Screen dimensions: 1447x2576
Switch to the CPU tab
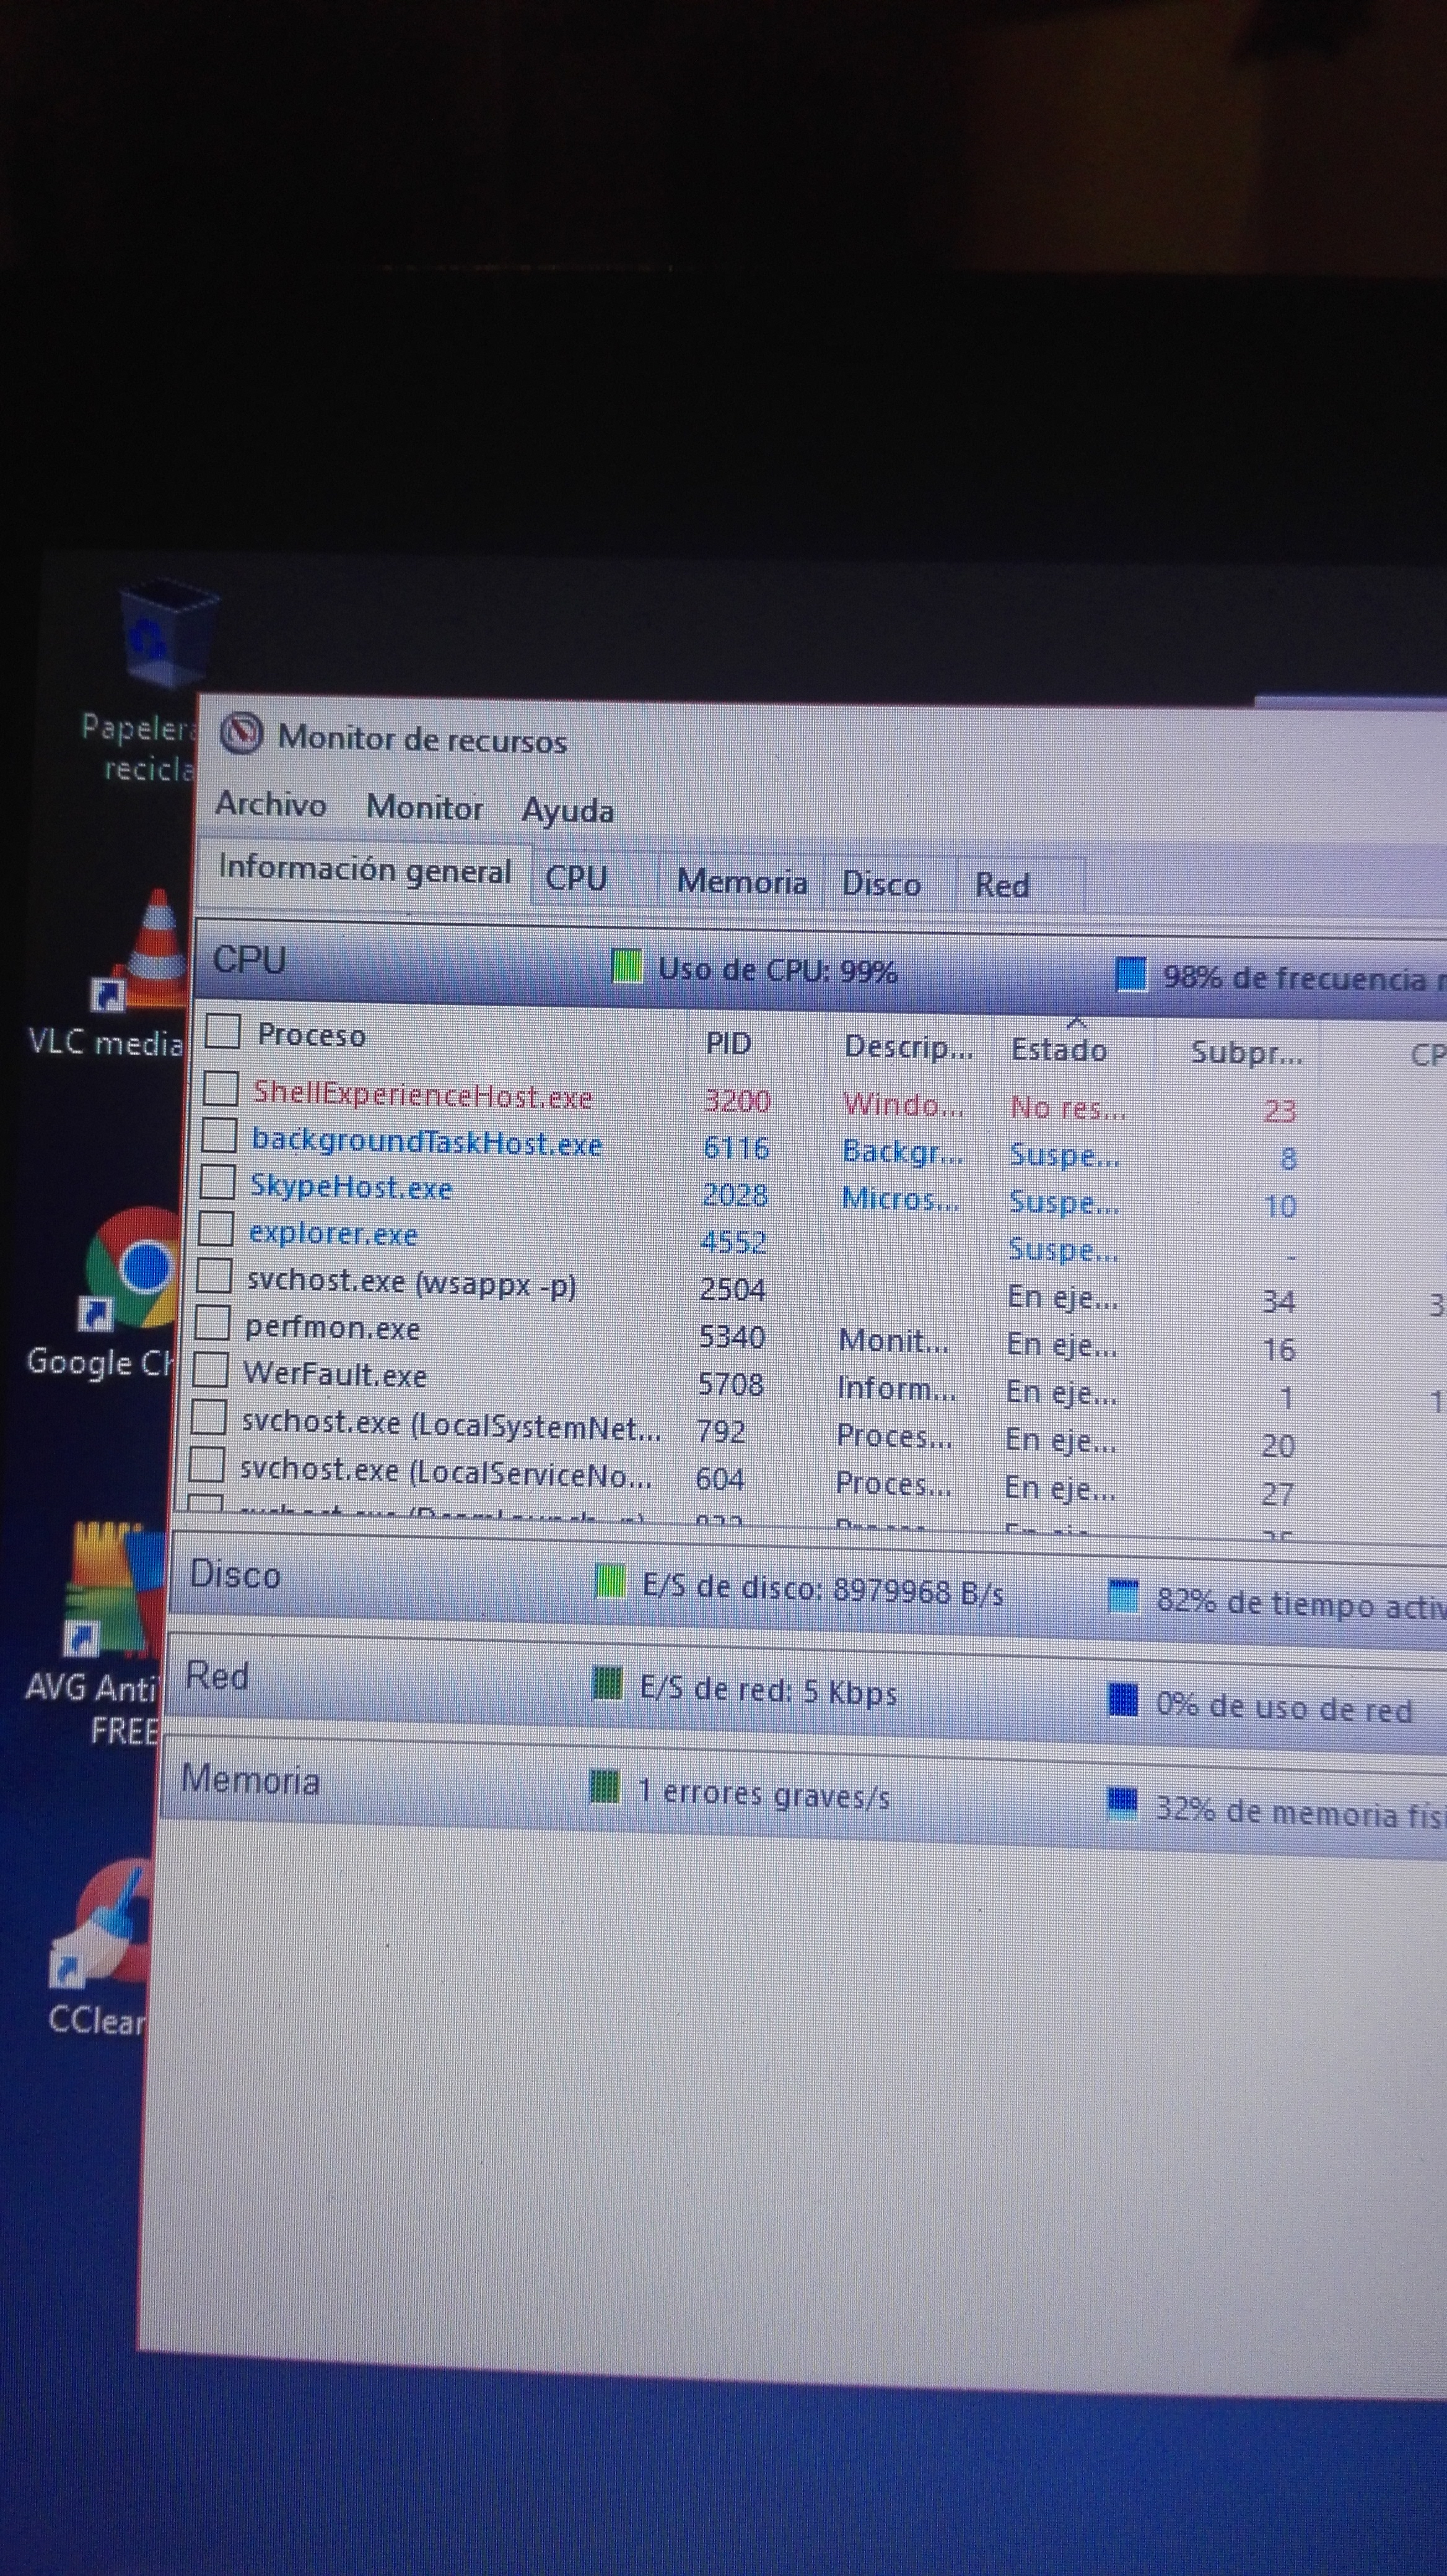(x=594, y=879)
